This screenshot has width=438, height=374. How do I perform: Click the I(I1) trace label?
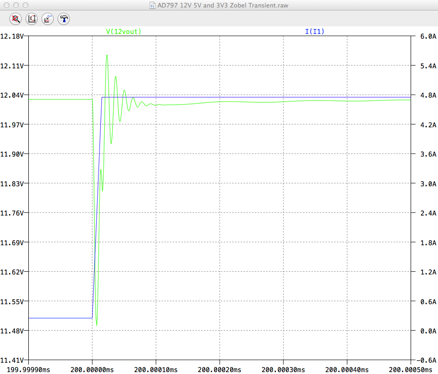click(x=314, y=32)
